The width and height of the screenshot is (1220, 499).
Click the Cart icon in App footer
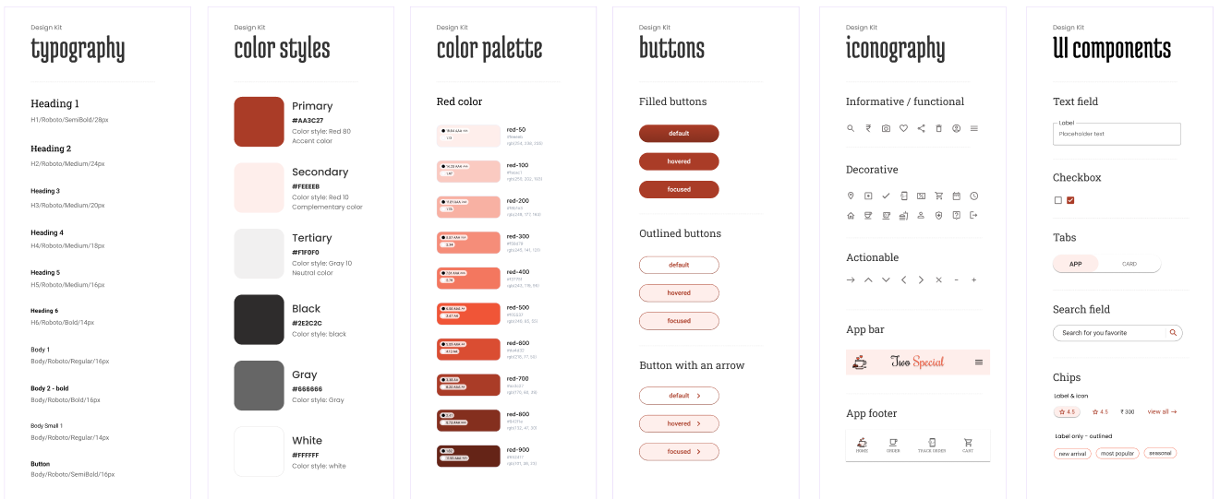[x=968, y=445]
